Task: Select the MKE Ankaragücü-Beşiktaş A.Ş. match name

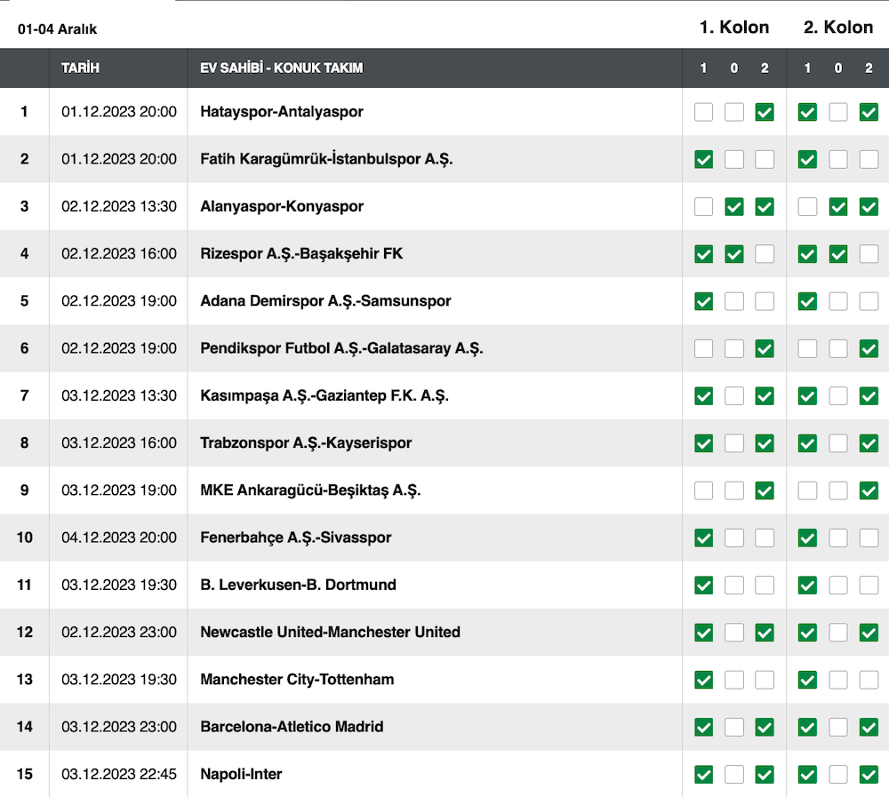Action: (310, 490)
